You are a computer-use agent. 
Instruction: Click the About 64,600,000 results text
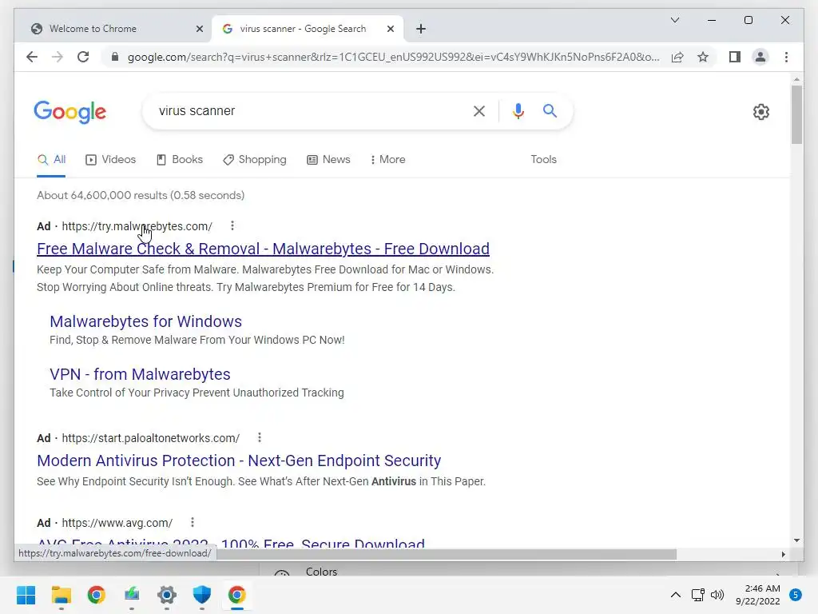pyautogui.click(x=141, y=195)
